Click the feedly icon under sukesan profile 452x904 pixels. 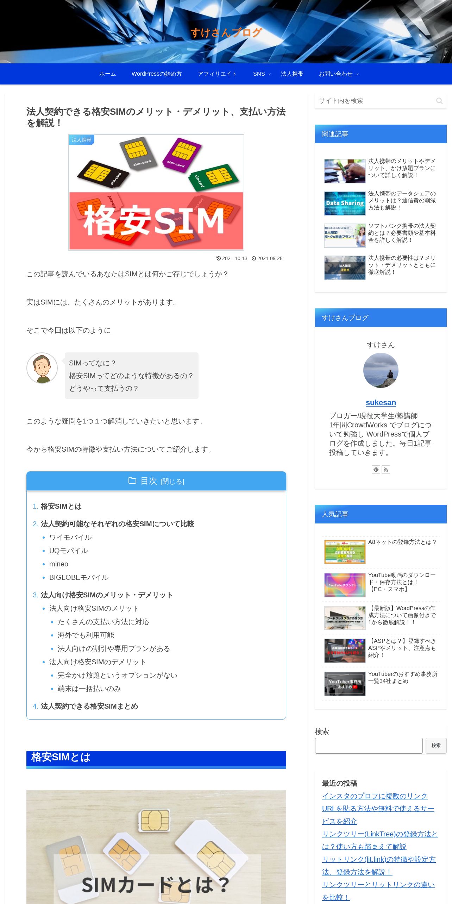[376, 470]
